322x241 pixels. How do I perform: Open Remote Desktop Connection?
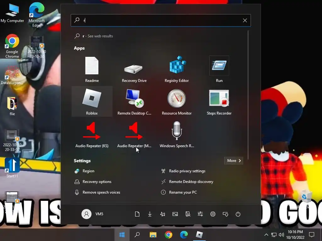(x=134, y=102)
